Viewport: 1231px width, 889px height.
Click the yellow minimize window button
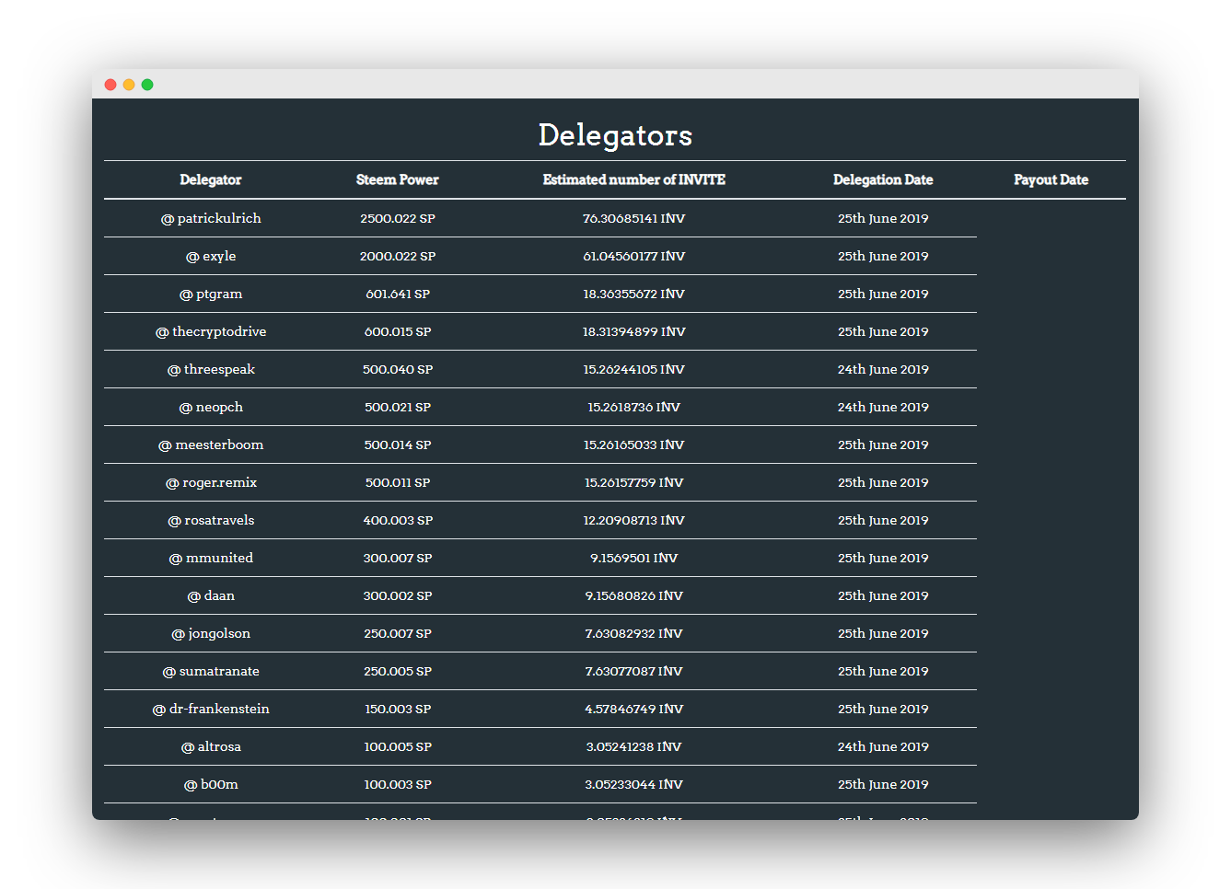[x=129, y=85]
